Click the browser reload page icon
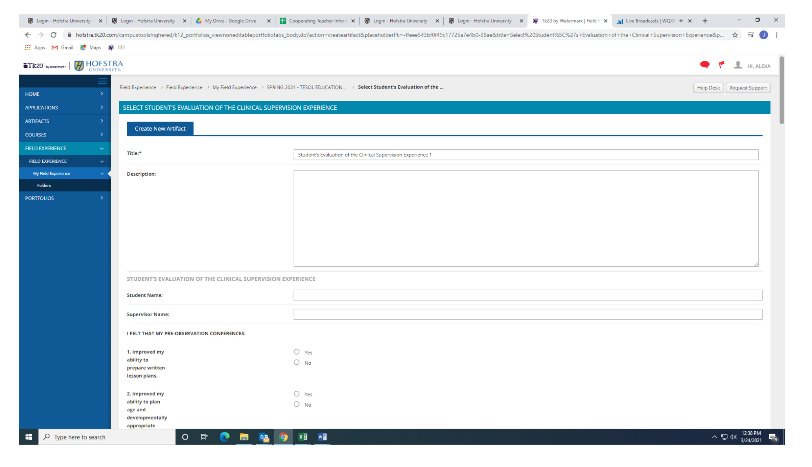 [x=54, y=35]
